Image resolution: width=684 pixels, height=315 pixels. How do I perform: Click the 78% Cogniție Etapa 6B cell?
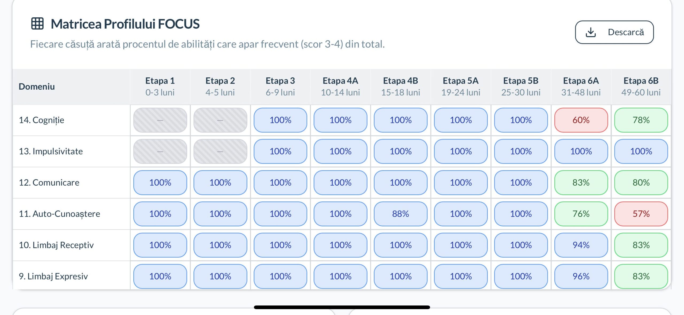click(x=641, y=120)
